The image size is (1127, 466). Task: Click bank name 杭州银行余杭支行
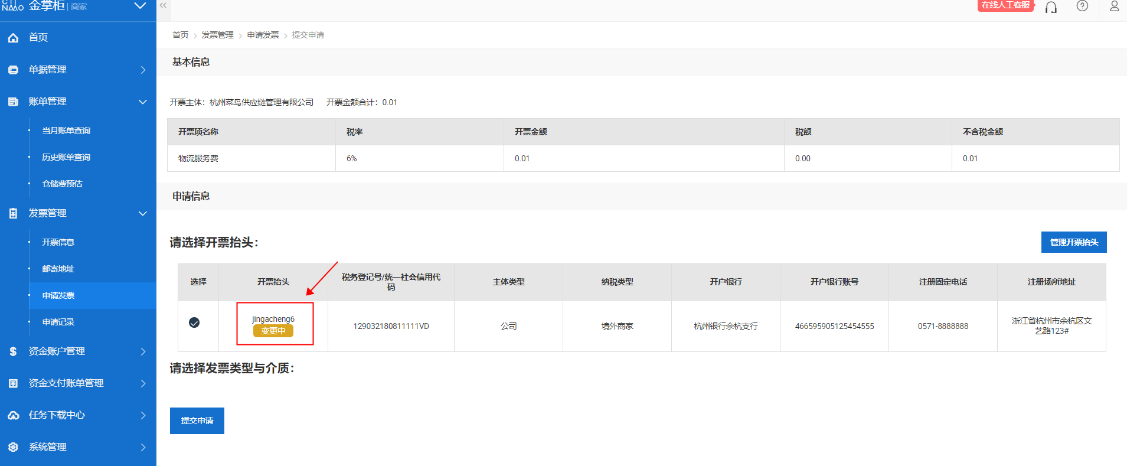726,326
